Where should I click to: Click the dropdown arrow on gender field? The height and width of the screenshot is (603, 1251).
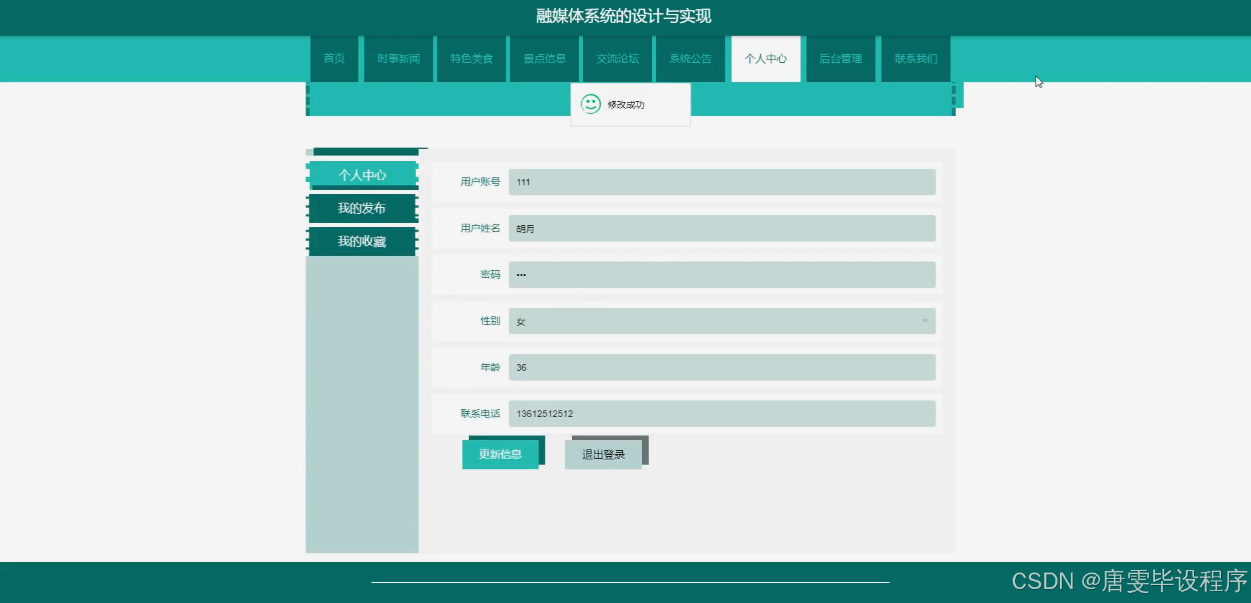click(x=925, y=320)
